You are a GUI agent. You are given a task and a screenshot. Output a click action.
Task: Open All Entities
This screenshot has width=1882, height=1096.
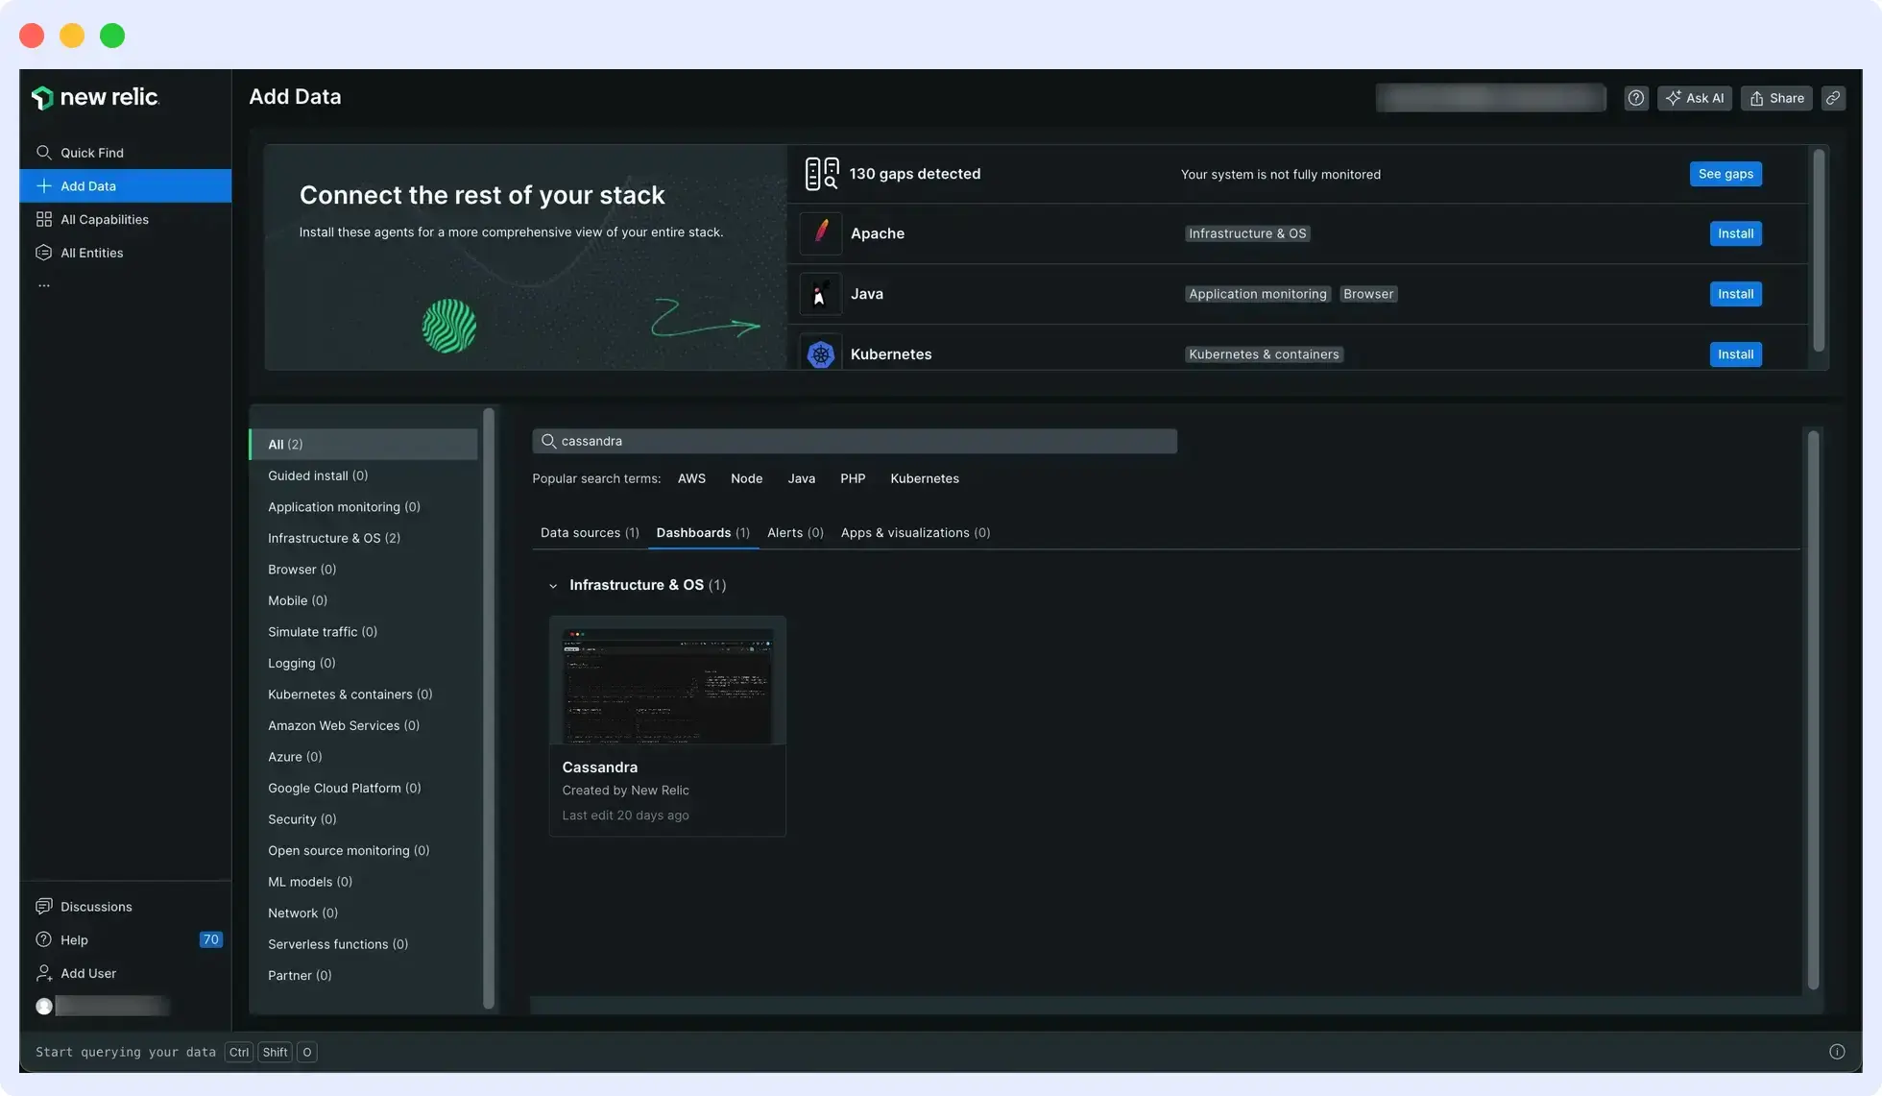[91, 252]
